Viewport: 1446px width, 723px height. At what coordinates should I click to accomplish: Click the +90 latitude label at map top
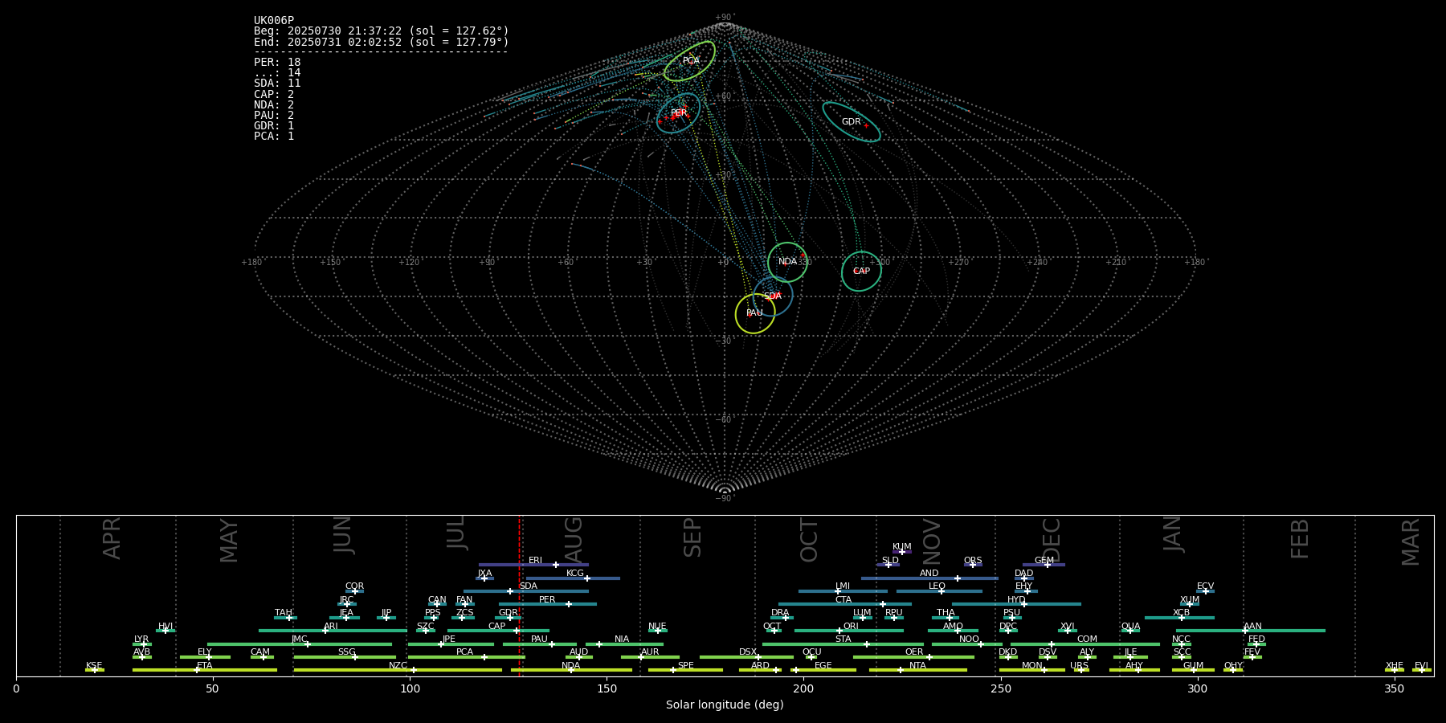(724, 18)
